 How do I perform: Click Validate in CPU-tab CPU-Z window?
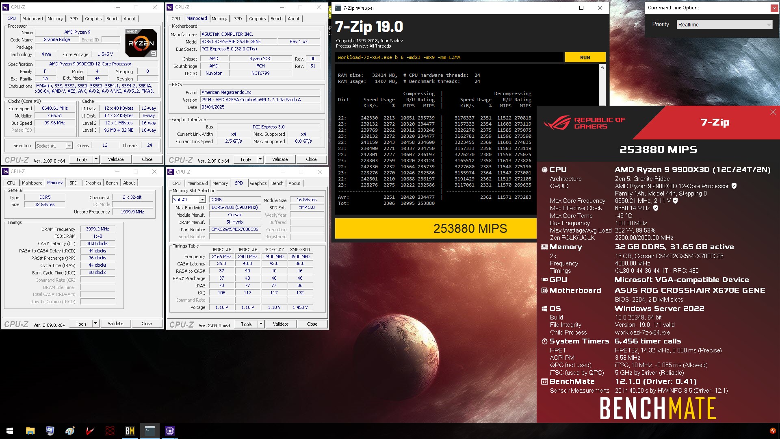pos(116,159)
